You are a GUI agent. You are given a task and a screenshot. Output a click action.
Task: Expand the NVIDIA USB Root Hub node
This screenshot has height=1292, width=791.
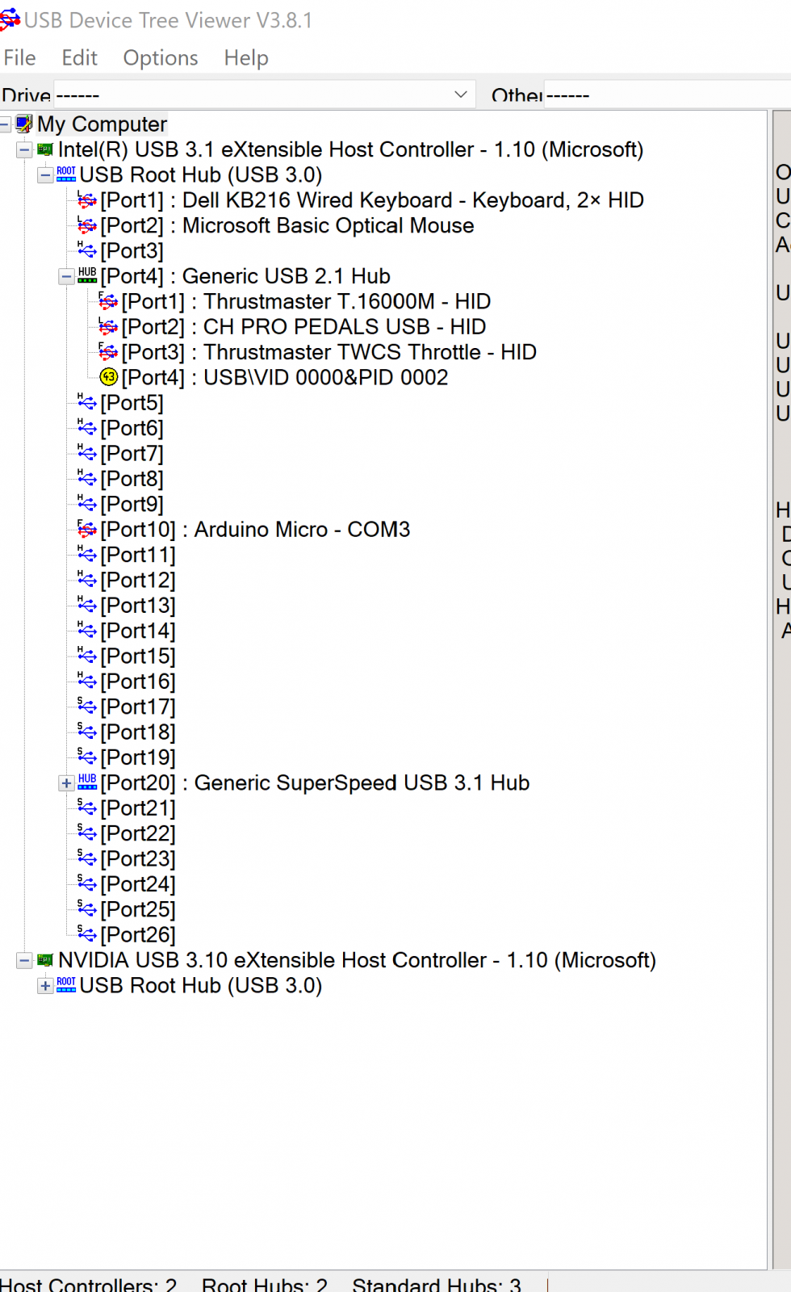pos(45,986)
